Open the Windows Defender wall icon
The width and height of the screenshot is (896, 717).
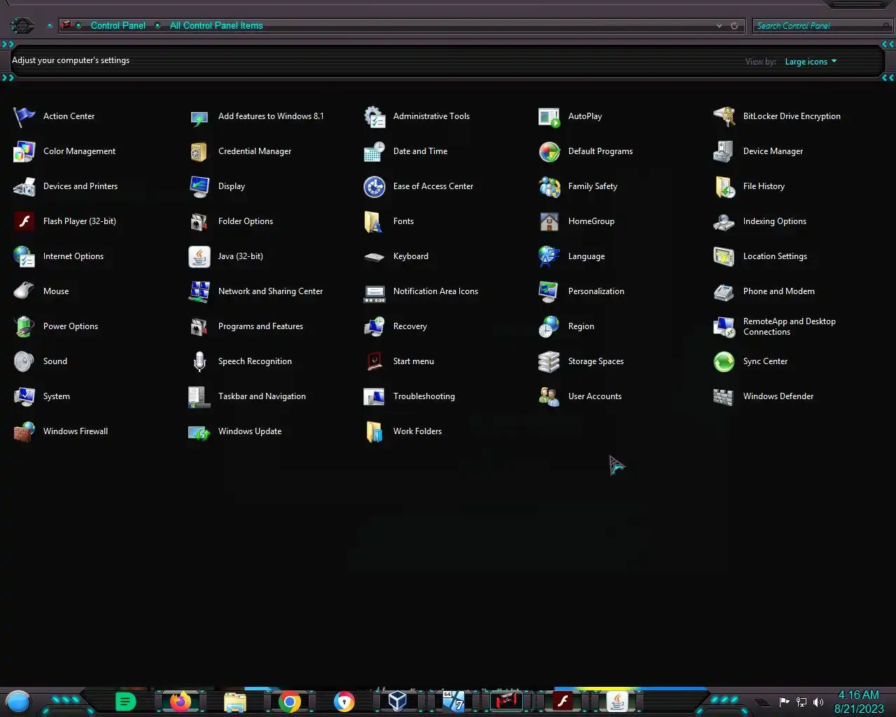(x=724, y=396)
